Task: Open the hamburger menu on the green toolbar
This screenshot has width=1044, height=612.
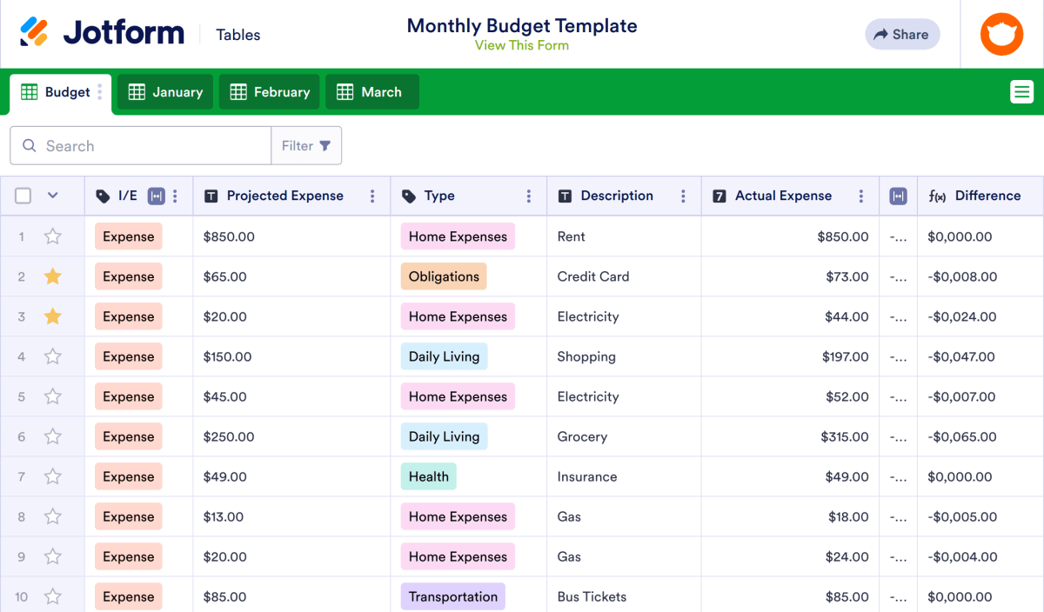Action: click(1021, 91)
